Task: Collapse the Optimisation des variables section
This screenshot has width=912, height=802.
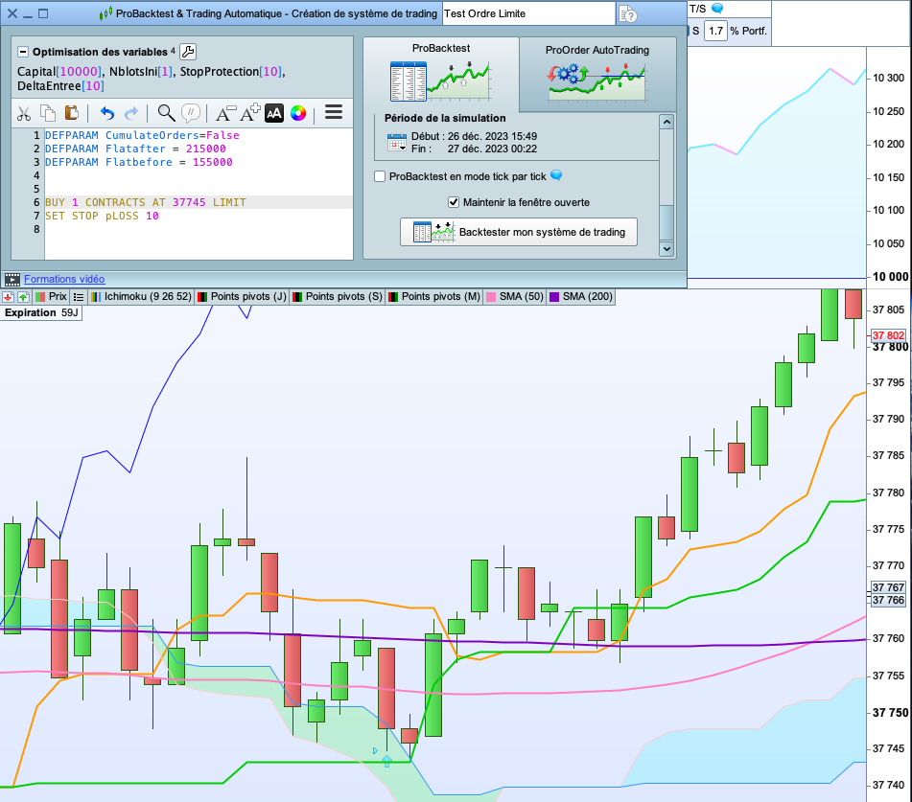Action: point(23,52)
